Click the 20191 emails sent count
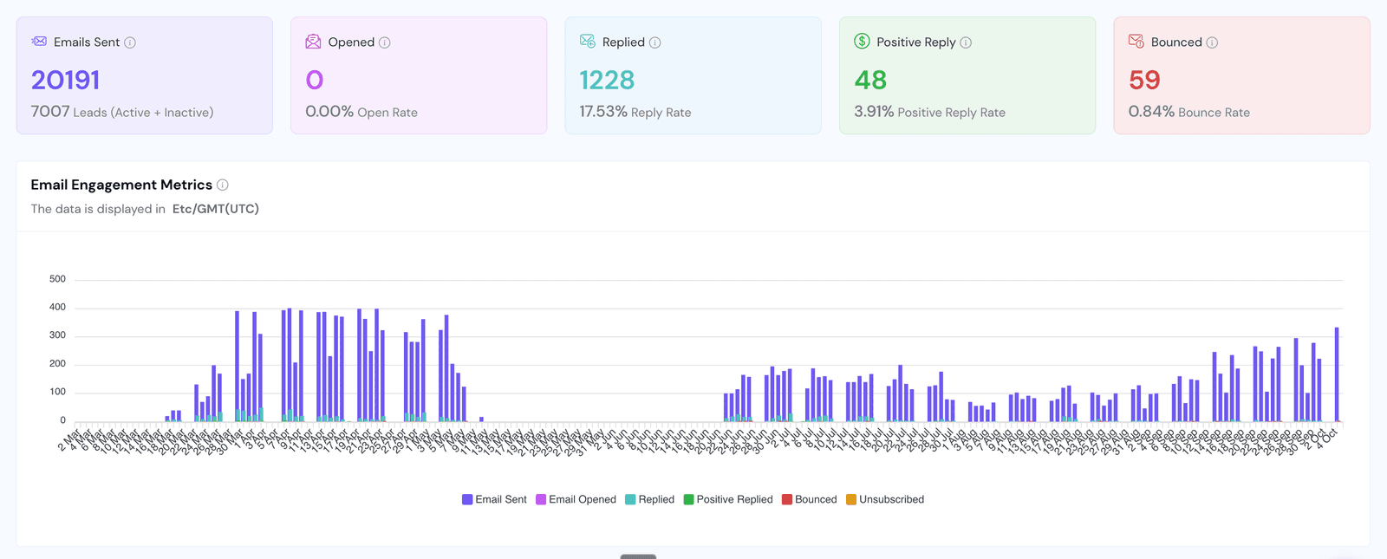1387x559 pixels. pyautogui.click(x=66, y=80)
